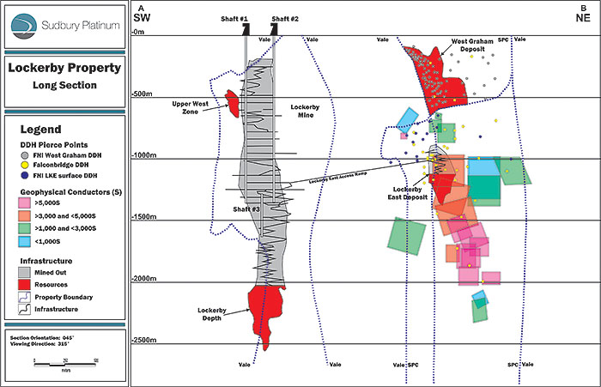Screen dimensions: 601x387
Task: Click the large green conductor square near -1500m
Action: [407, 236]
